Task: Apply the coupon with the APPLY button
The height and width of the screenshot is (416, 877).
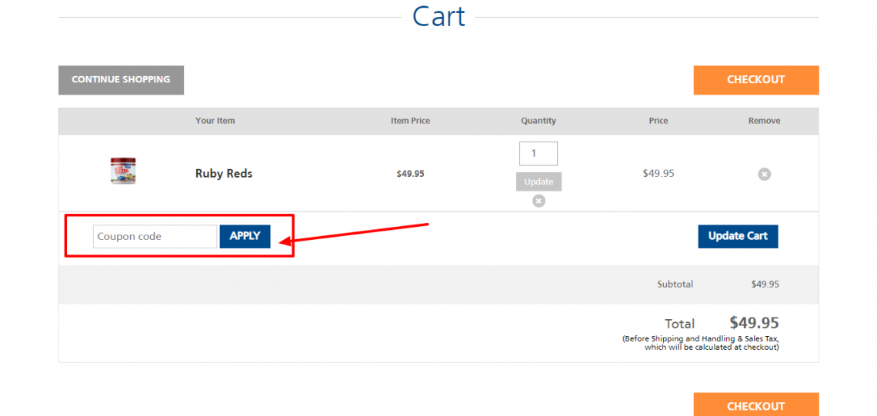Action: pyautogui.click(x=245, y=236)
